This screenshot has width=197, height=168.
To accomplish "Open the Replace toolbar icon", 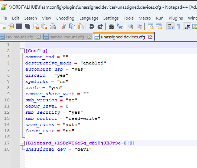I will click(x=120, y=26).
